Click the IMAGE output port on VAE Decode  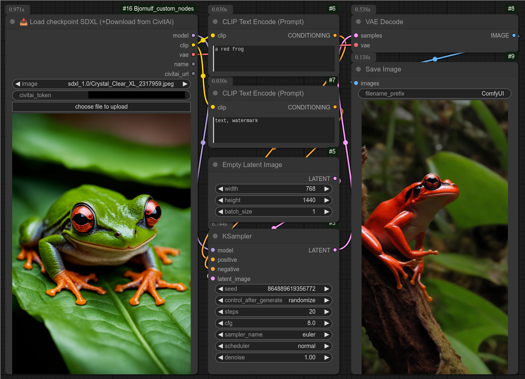pos(514,36)
